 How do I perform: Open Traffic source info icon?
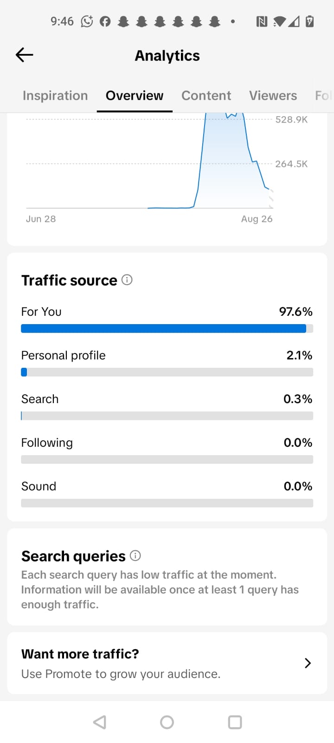coord(127,280)
